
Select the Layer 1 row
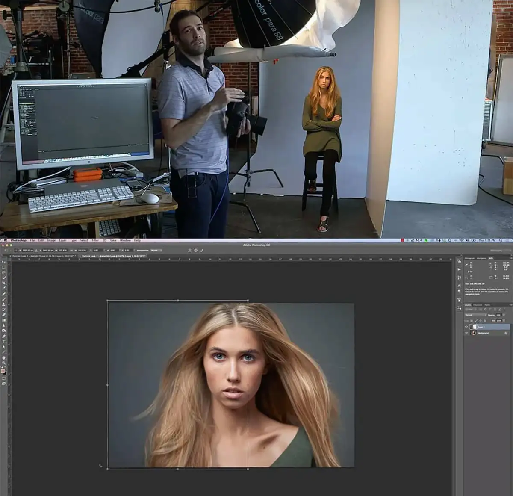pos(487,327)
